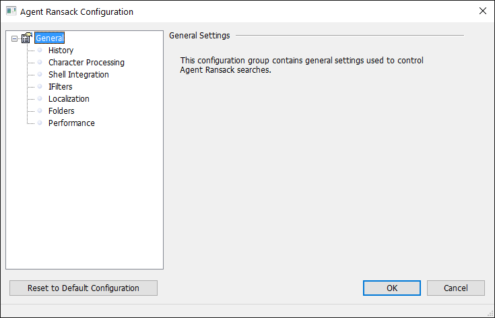
Task: Click the General Settings heading text
Action: [199, 35]
